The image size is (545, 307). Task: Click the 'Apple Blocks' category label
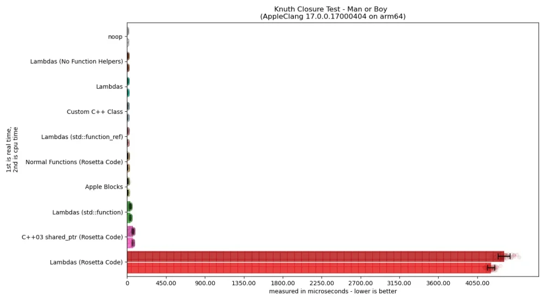pyautogui.click(x=104, y=187)
